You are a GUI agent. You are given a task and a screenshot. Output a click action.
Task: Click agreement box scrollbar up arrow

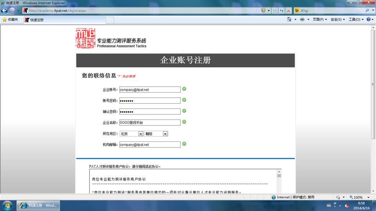click(x=279, y=172)
